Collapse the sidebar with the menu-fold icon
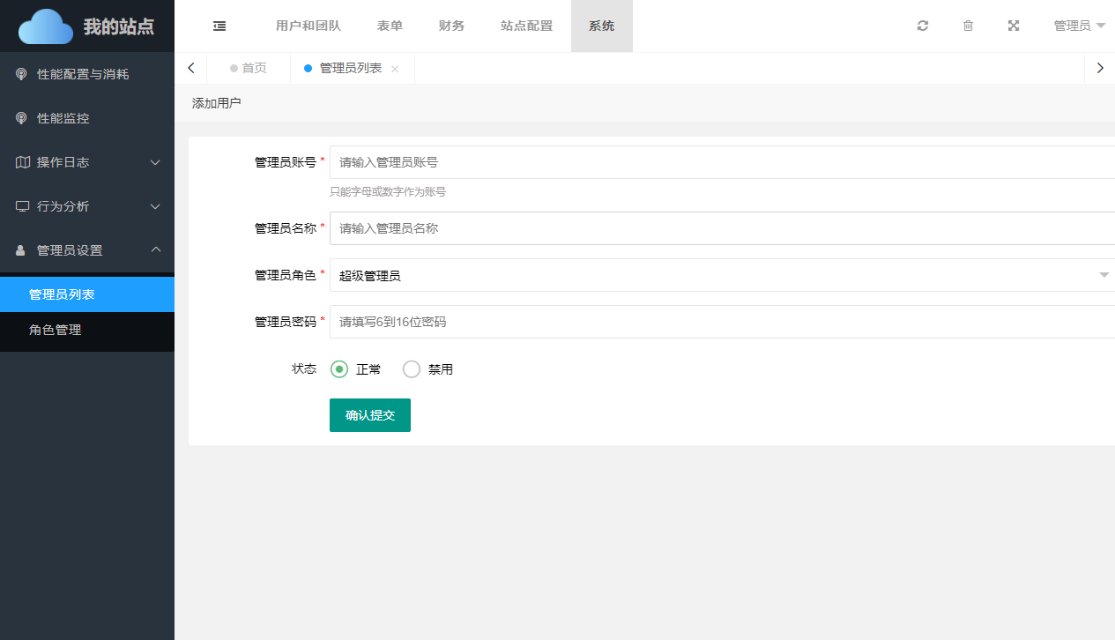Viewport: 1115px width, 640px height. pos(219,26)
